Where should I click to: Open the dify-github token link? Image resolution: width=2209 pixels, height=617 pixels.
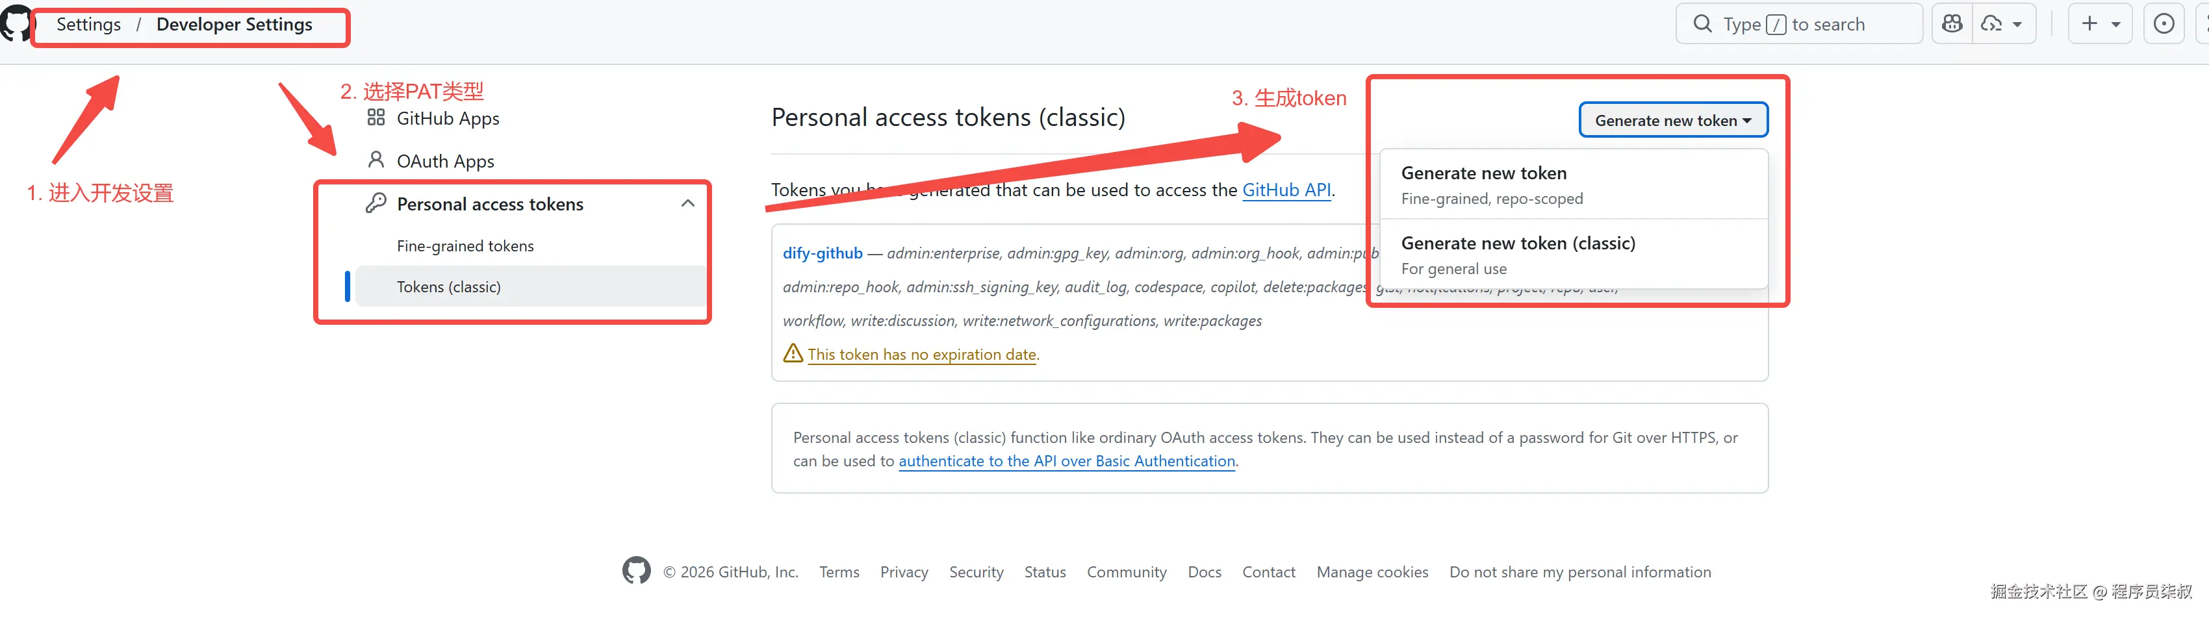coord(823,253)
